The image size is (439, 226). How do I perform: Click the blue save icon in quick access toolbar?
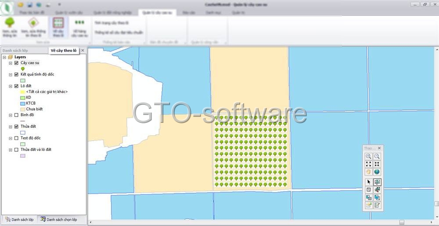(30, 4)
